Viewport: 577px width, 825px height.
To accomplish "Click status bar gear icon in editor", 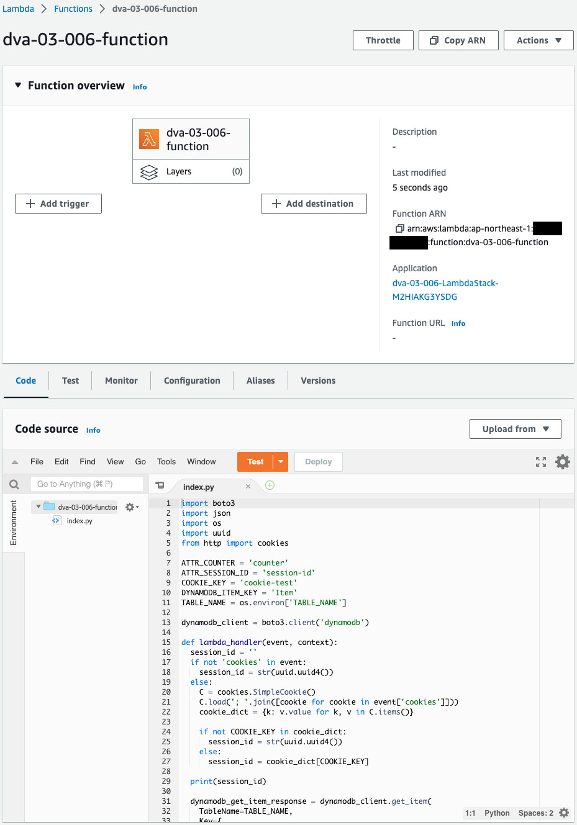I will pyautogui.click(x=564, y=813).
